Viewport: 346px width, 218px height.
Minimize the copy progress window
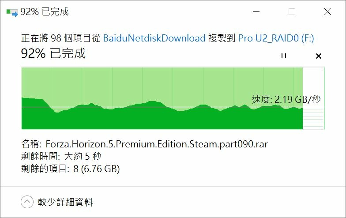pyautogui.click(x=256, y=11)
